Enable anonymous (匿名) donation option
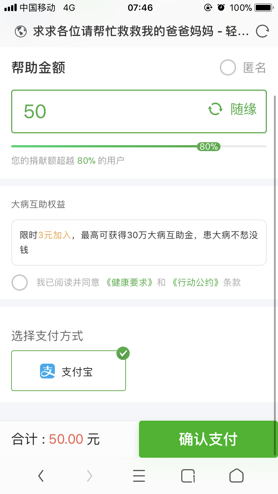This screenshot has width=278, height=494. [228, 68]
